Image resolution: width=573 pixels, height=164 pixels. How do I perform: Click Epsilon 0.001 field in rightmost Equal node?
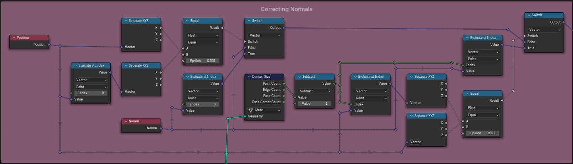483,133
